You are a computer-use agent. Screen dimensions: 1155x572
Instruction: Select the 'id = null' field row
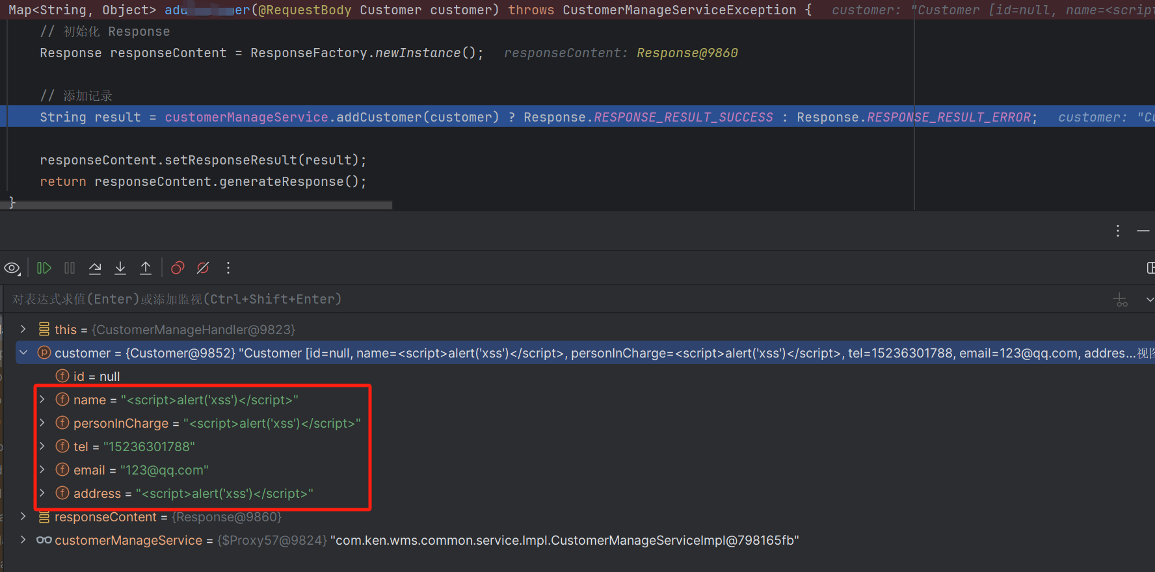tap(96, 376)
